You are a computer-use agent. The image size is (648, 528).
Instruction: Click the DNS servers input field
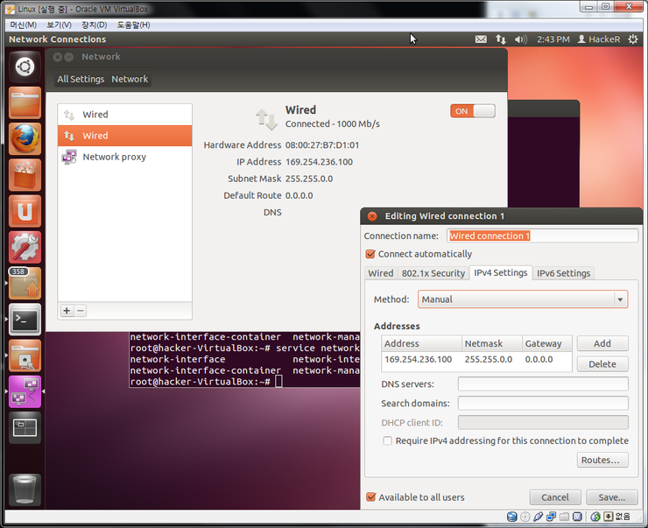point(543,384)
